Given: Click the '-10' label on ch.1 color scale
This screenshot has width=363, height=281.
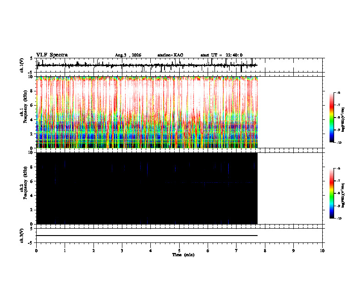Looking at the screenshot, I should (339, 143).
